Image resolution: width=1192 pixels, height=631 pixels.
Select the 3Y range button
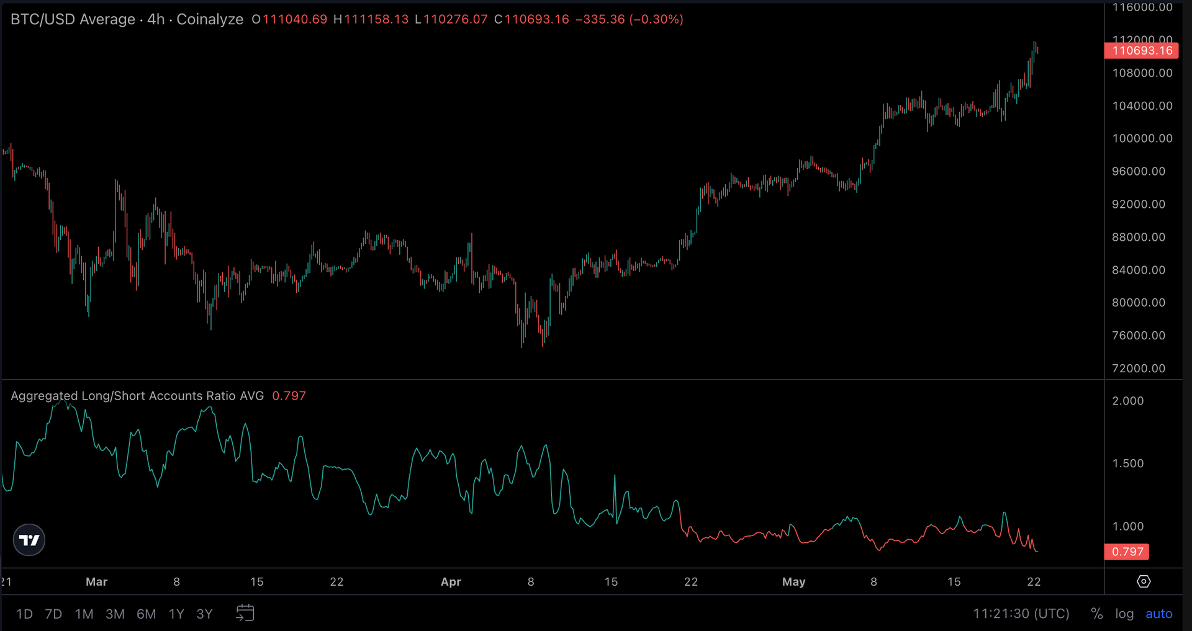pos(204,614)
